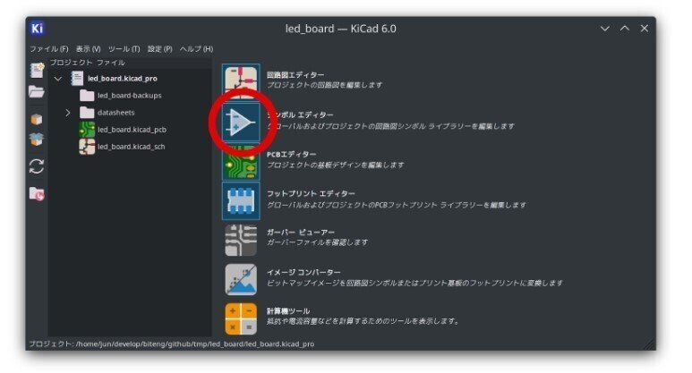Click the PCB editor description プロジェクトの基板デザインを編集します
This screenshot has width=692, height=373.
pos(335,165)
